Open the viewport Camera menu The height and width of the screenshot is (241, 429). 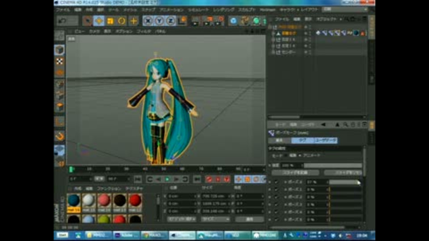(94, 31)
